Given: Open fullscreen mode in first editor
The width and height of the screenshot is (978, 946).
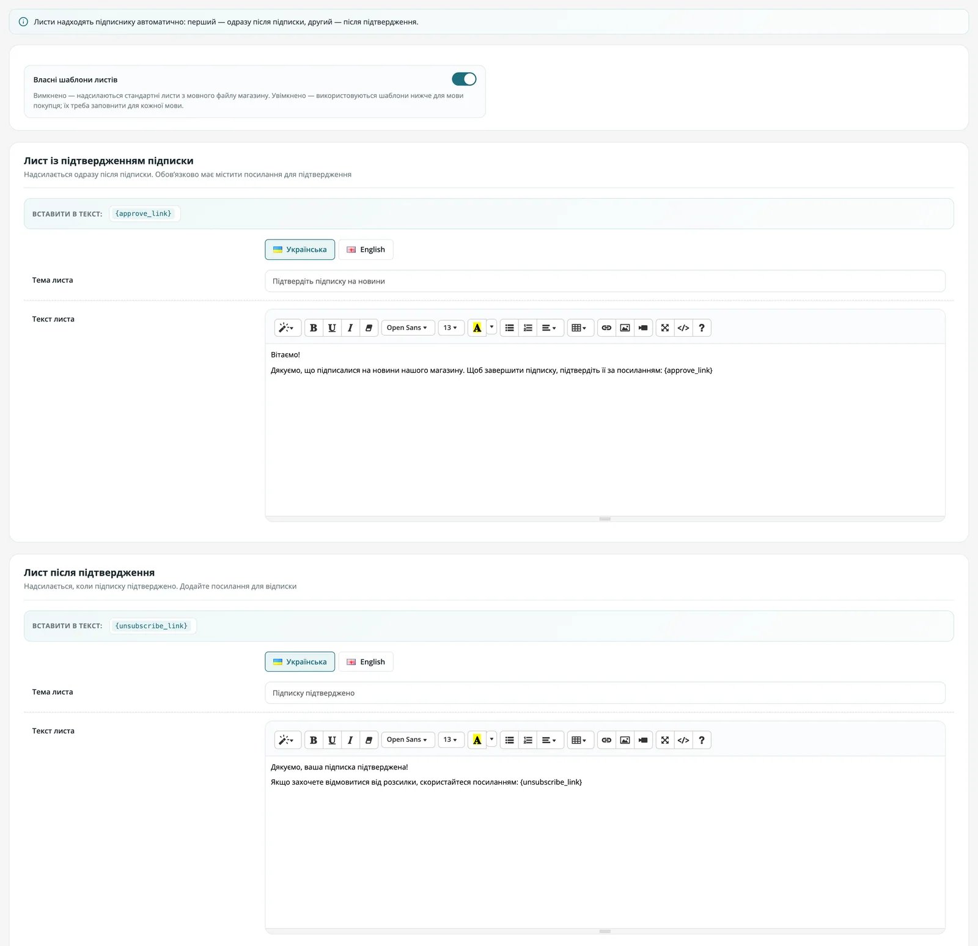Looking at the screenshot, I should tap(665, 328).
